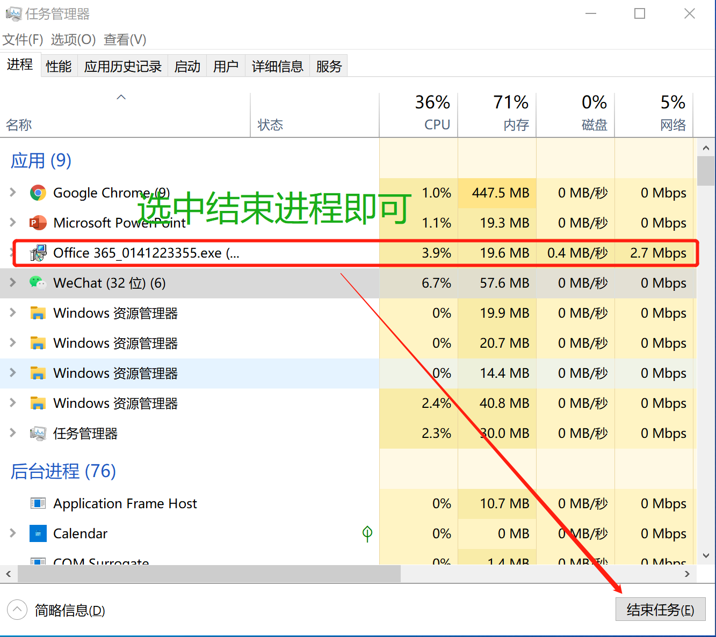The image size is (716, 637).
Task: Sort by the 名称 column header
Action: (125, 115)
